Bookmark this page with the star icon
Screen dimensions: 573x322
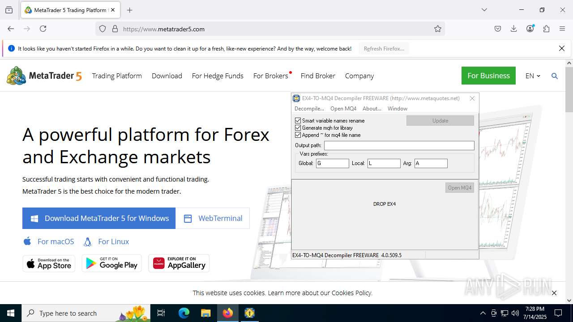point(438,29)
